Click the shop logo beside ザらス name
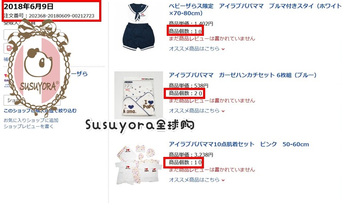 7,80
